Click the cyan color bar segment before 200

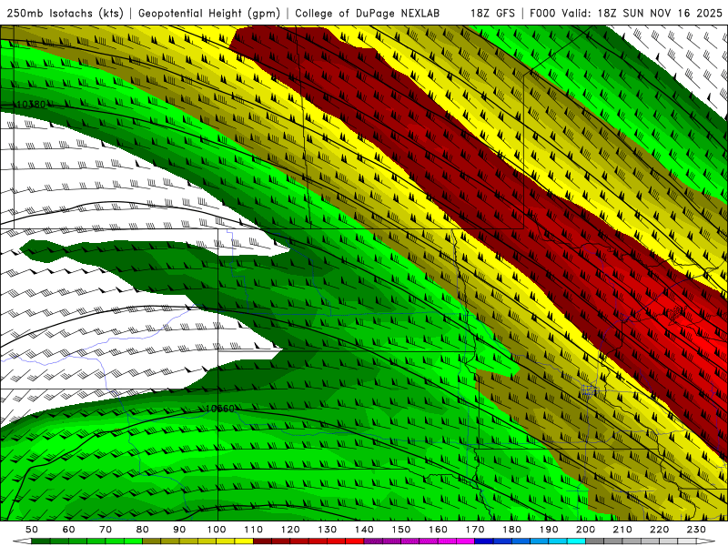click(x=576, y=541)
